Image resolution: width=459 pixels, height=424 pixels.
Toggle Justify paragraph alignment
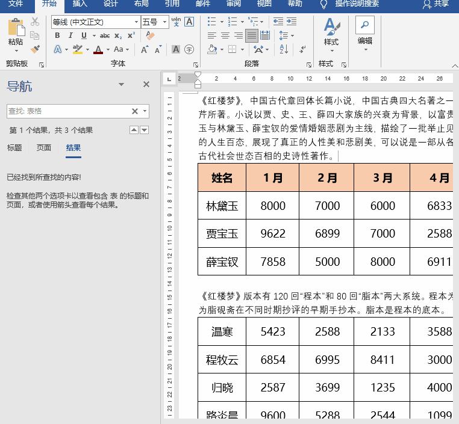tap(252, 35)
